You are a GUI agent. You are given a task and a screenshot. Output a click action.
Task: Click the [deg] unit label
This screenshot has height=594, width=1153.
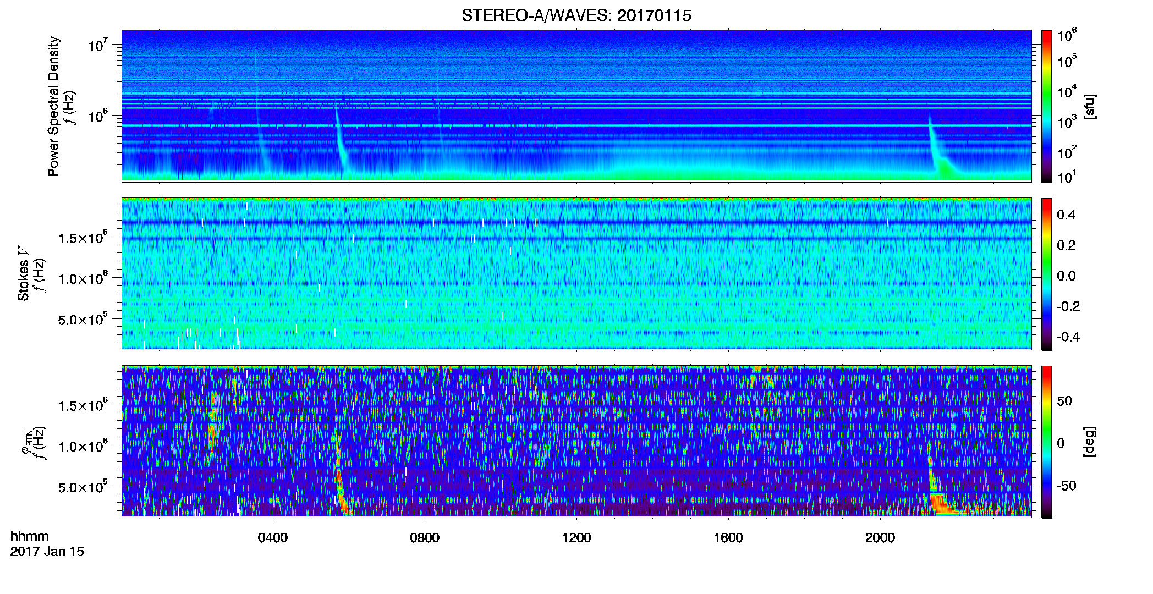click(x=1089, y=442)
